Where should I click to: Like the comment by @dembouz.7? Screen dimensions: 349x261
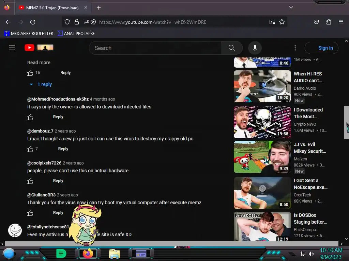coord(30,149)
